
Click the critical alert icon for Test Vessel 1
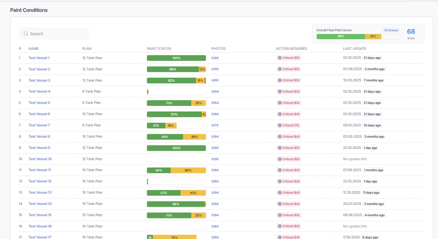point(279,58)
